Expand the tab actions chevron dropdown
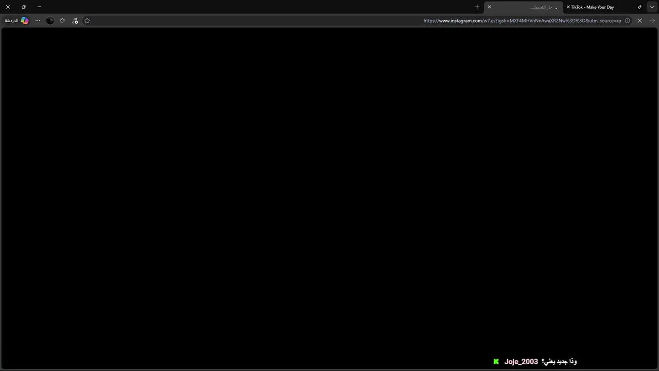Screen dimensions: 659x371 coord(652,7)
